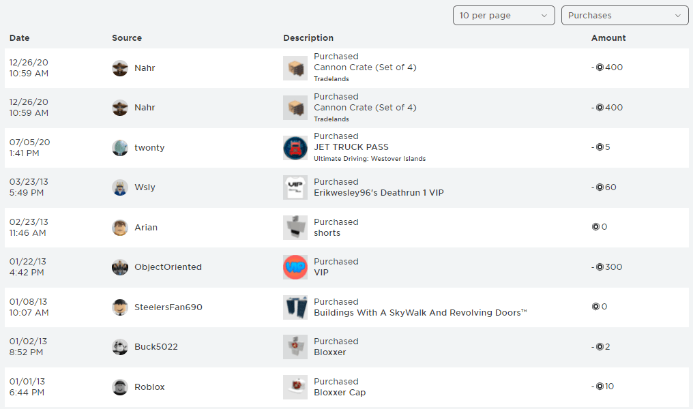Image resolution: width=693 pixels, height=409 pixels.
Task: Click the SteelersFan690 username link
Action: pyautogui.click(x=168, y=307)
